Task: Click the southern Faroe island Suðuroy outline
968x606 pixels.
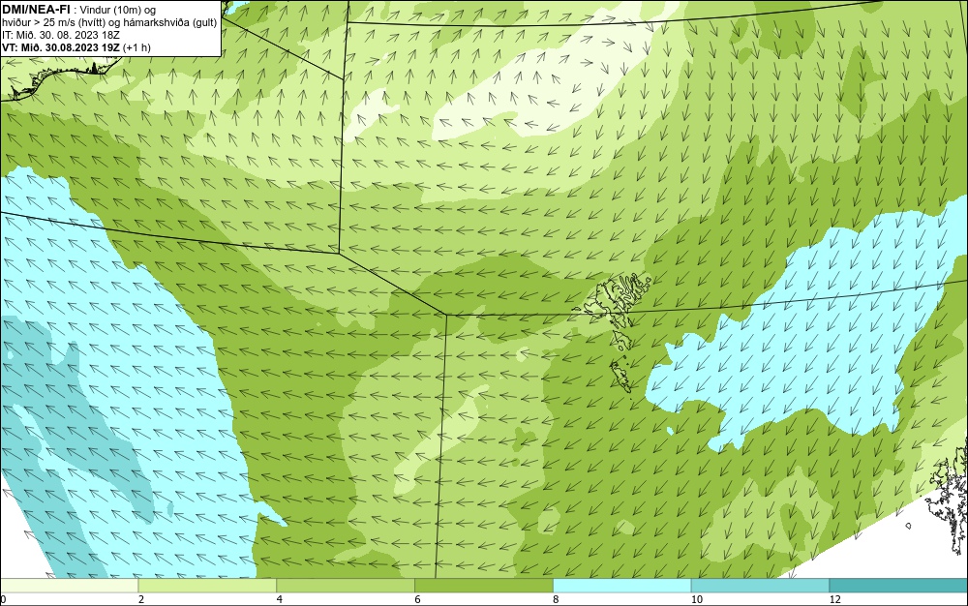Action: [x=621, y=377]
